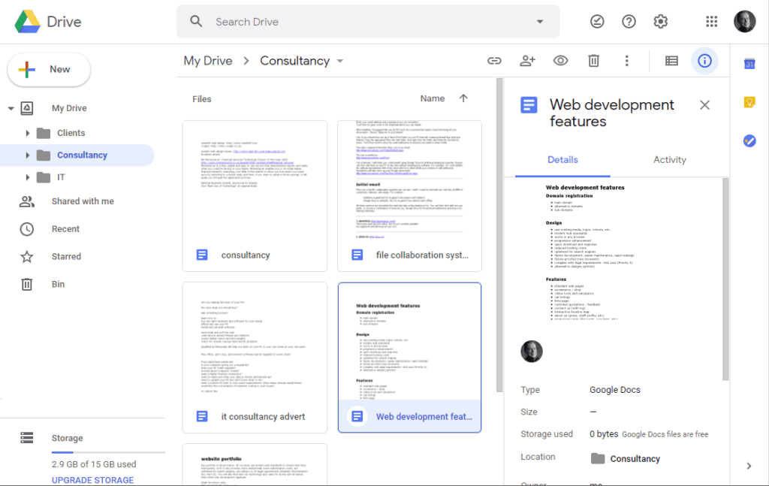
Task: Open the Consultancy breadcrumb dropdown
Action: click(340, 61)
